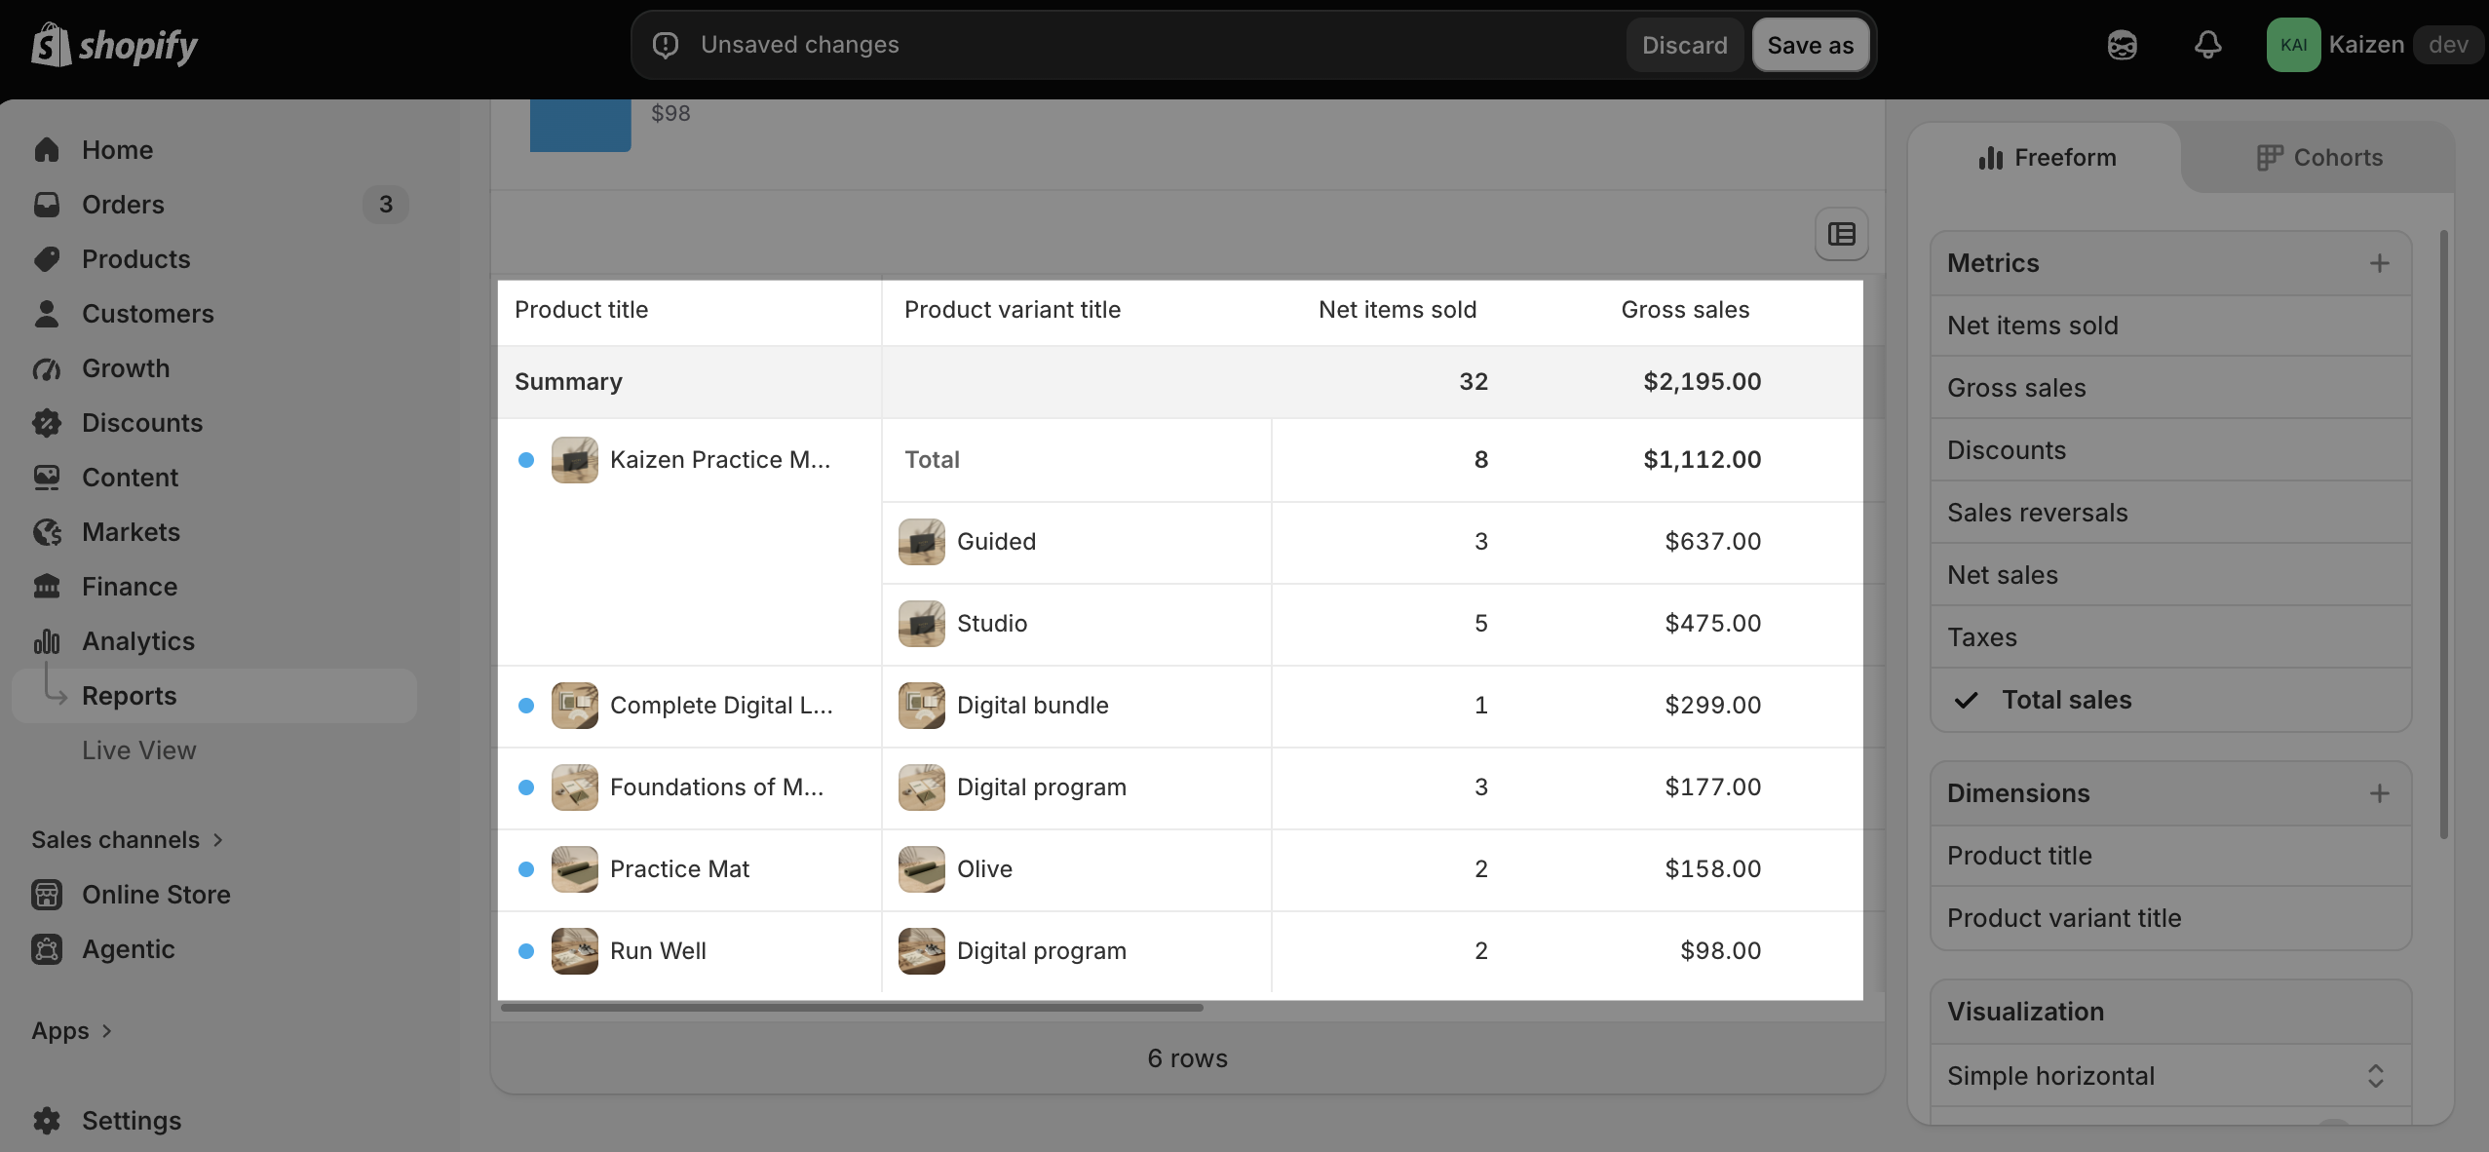This screenshot has height=1152, width=2489.
Task: Click the blue dot for Practice Mat
Action: point(526,869)
